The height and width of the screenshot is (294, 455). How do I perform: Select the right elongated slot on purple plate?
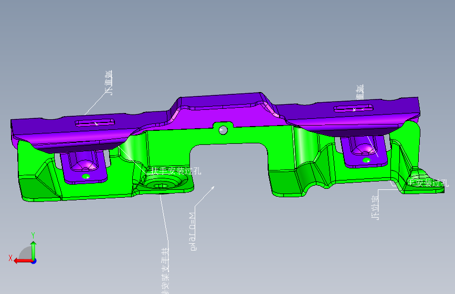click(x=353, y=108)
